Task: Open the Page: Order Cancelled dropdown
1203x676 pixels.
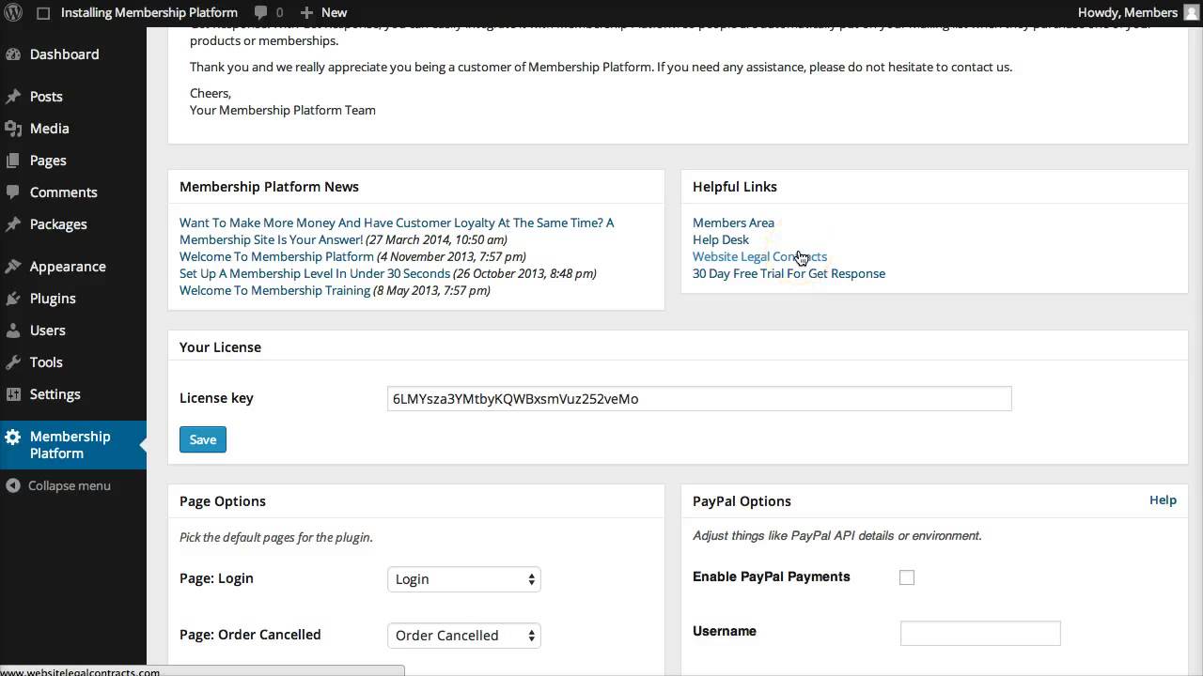Action: click(x=464, y=636)
